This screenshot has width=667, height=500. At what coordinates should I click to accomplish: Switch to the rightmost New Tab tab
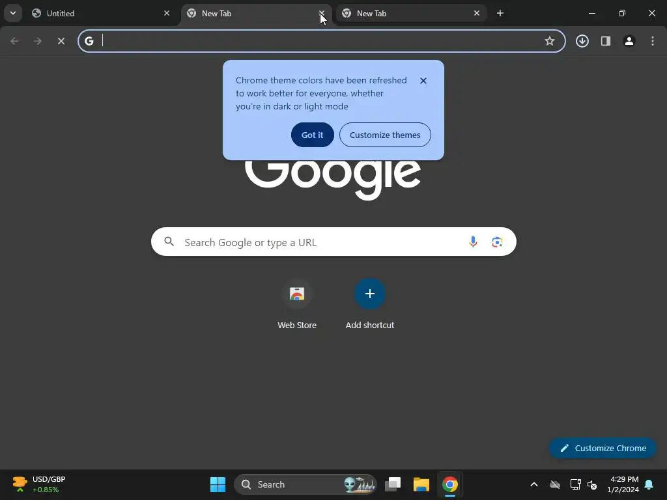pos(412,13)
